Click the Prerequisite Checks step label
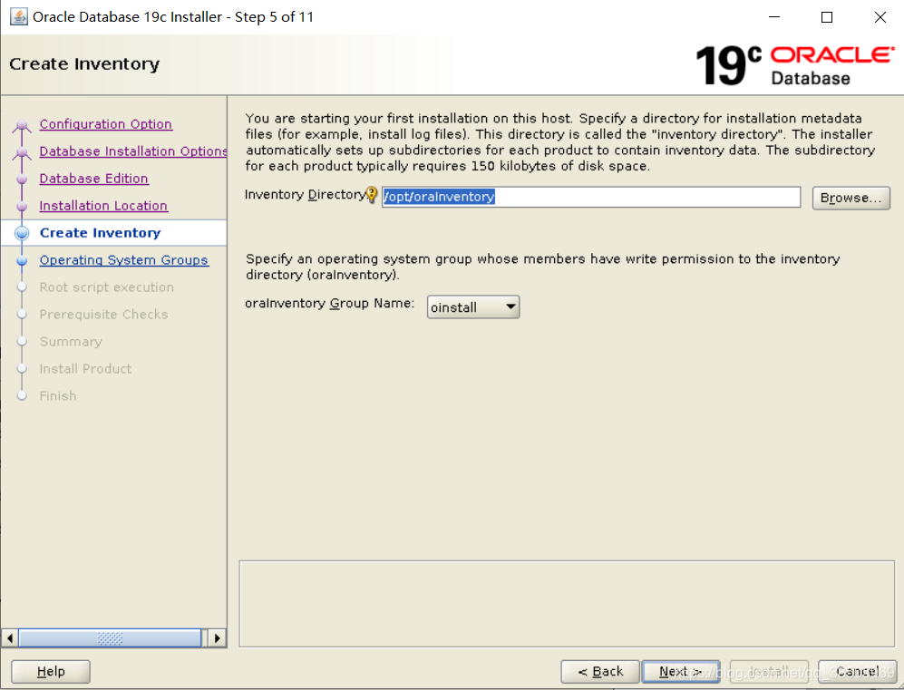The image size is (904, 690). coord(103,314)
